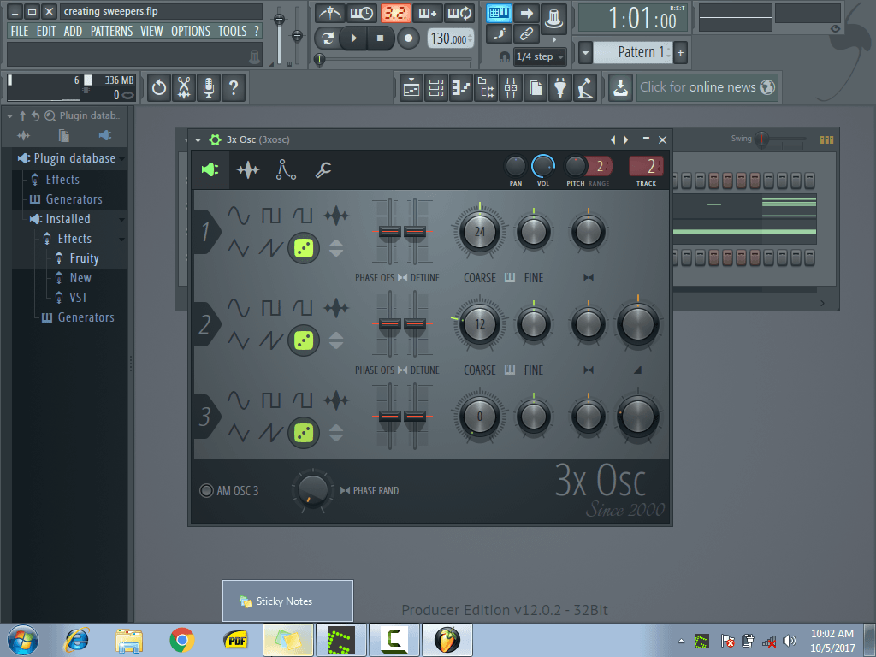Toggle the link/multilink to controllers button
Screen dimensions: 876x657
click(x=526, y=34)
